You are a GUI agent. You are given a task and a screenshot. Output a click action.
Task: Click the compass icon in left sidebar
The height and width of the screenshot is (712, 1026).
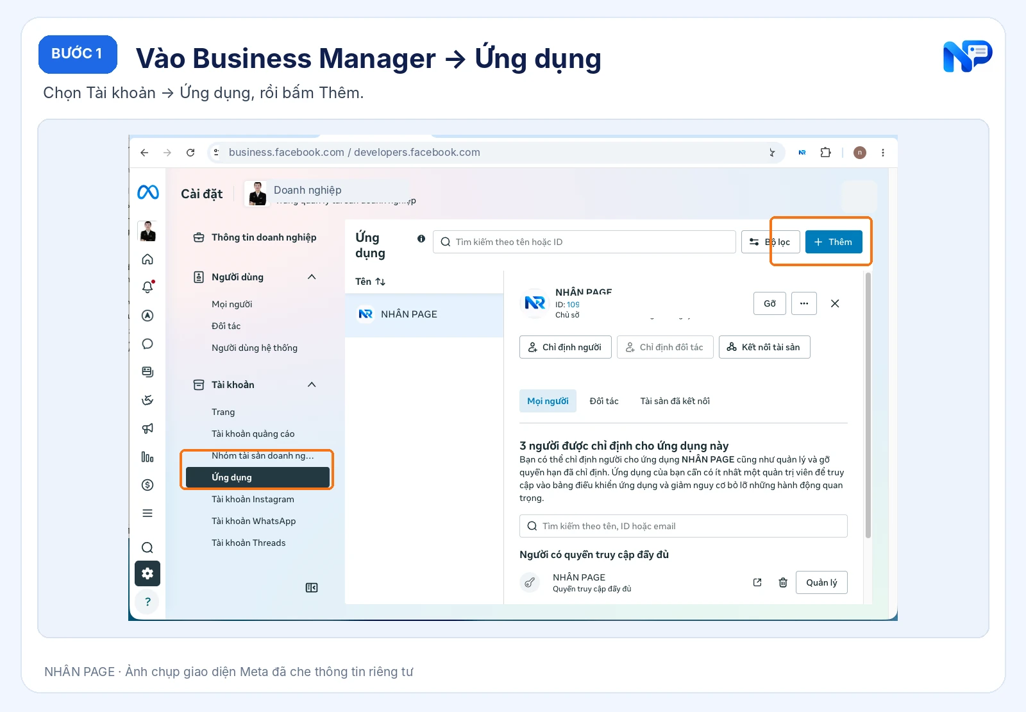point(147,316)
